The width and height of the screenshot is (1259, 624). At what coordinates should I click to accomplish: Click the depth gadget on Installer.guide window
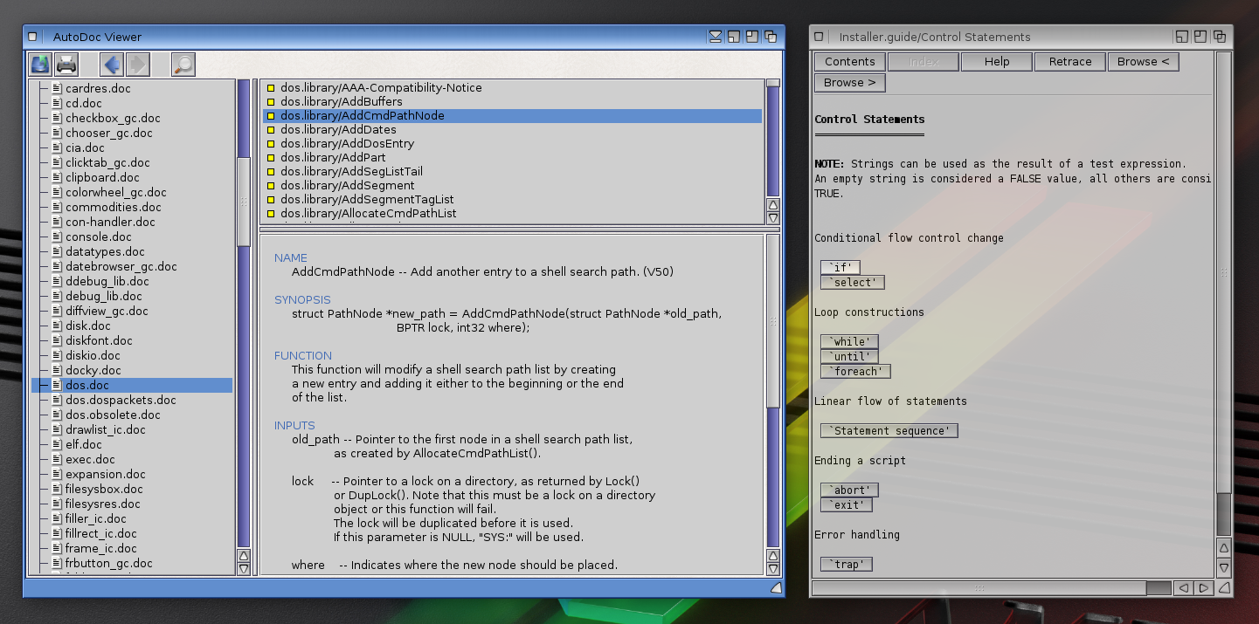click(1219, 37)
